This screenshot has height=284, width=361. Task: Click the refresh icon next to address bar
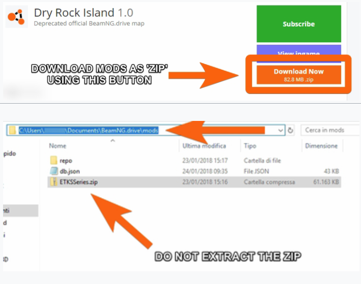(290, 130)
